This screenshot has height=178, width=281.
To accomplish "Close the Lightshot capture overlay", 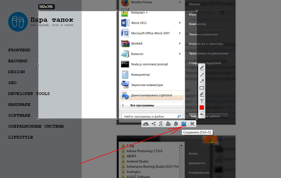I will pyautogui.click(x=192, y=124).
